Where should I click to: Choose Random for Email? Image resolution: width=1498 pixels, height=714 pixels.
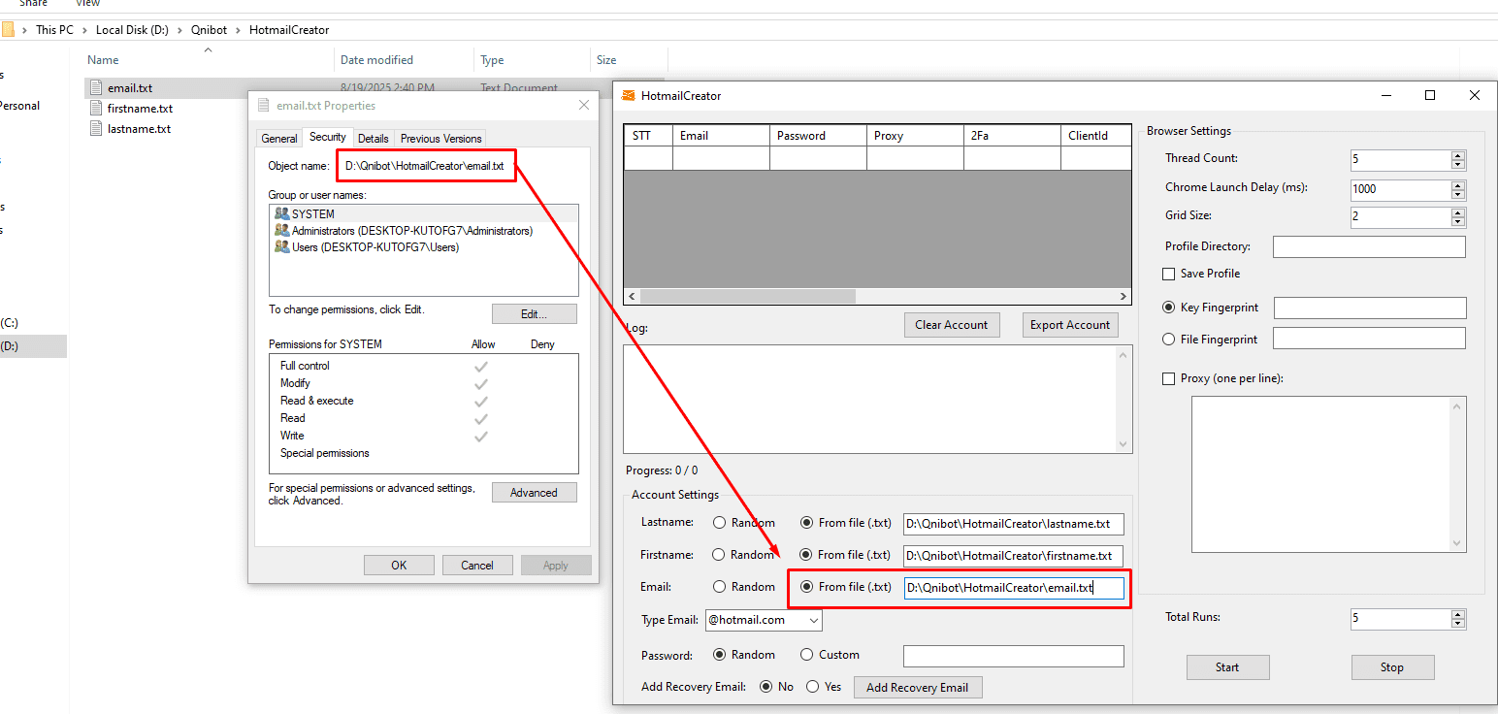pos(719,587)
